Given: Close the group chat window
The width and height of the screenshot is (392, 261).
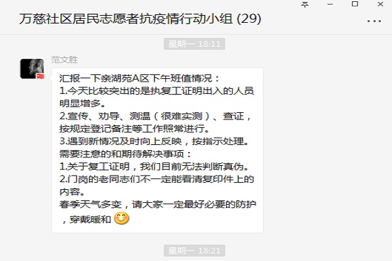Looking at the screenshot, I should click(x=380, y=5).
